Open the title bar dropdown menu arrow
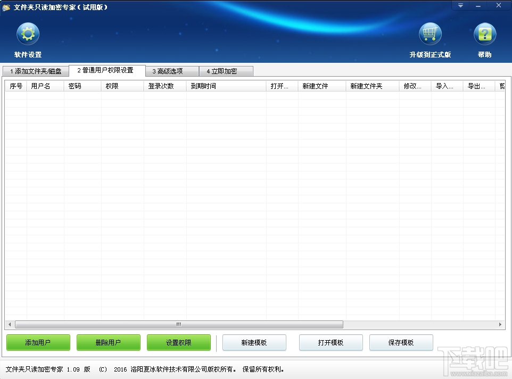Viewport: 512px width, 379px height. click(460, 5)
